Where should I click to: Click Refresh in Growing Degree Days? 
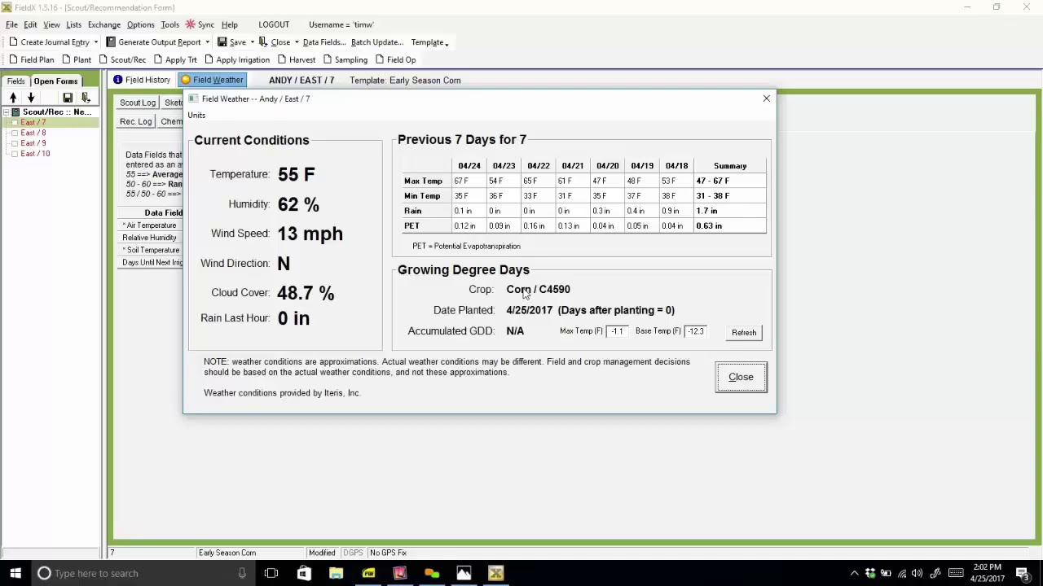click(744, 332)
